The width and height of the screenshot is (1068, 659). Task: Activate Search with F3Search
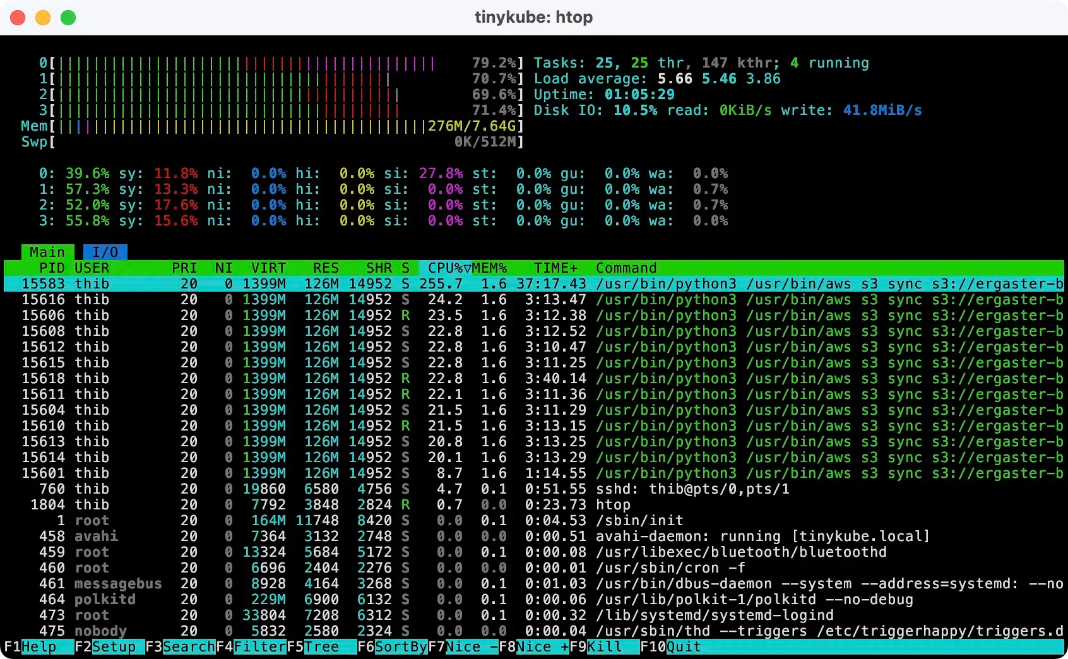(x=180, y=646)
